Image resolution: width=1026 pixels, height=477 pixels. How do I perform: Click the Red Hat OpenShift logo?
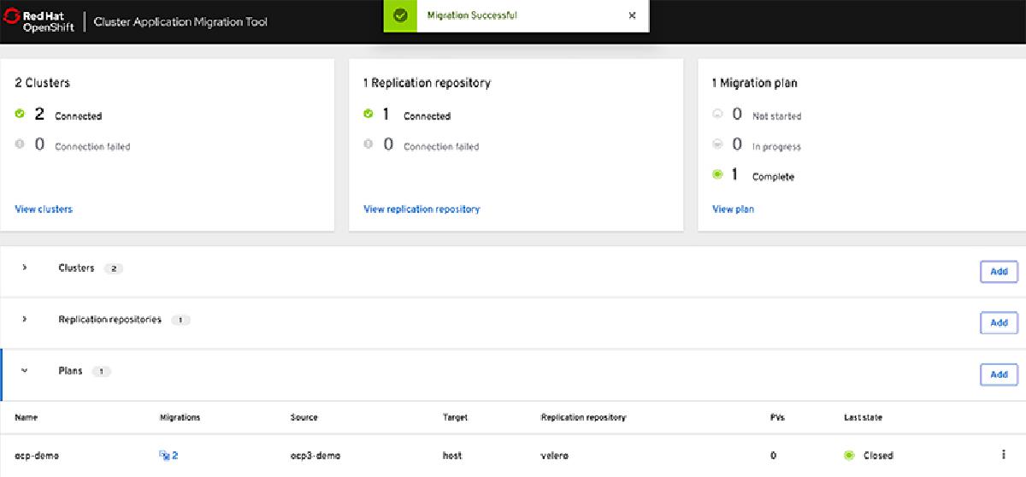click(x=39, y=21)
